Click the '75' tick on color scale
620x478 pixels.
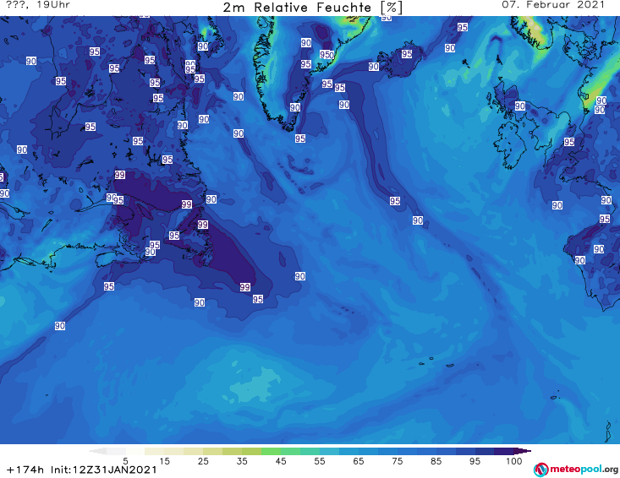[x=397, y=460]
